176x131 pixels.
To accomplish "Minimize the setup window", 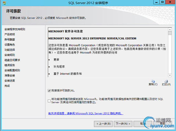I will pyautogui.click(x=157, y=2).
